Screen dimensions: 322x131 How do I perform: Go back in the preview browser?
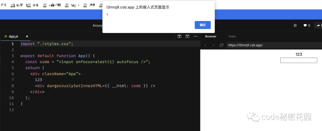205,45
